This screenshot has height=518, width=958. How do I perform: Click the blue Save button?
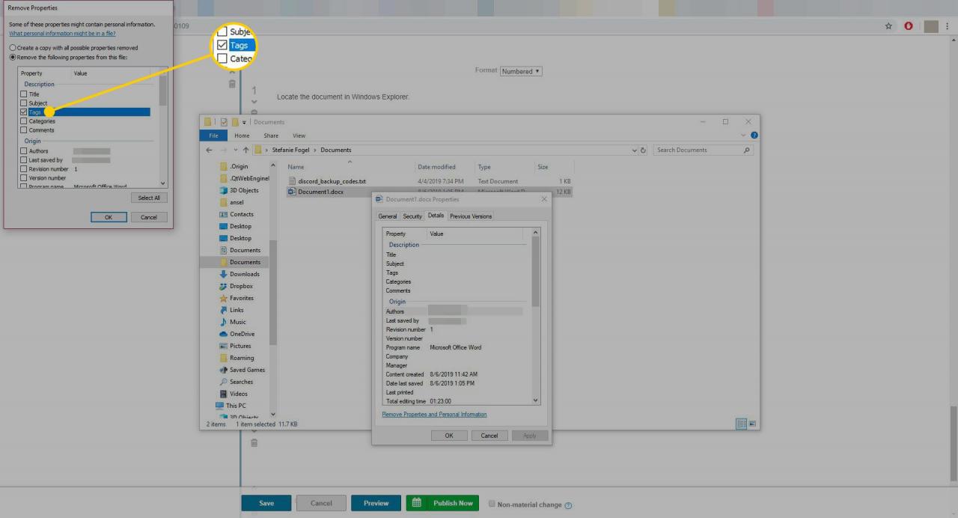click(x=266, y=503)
